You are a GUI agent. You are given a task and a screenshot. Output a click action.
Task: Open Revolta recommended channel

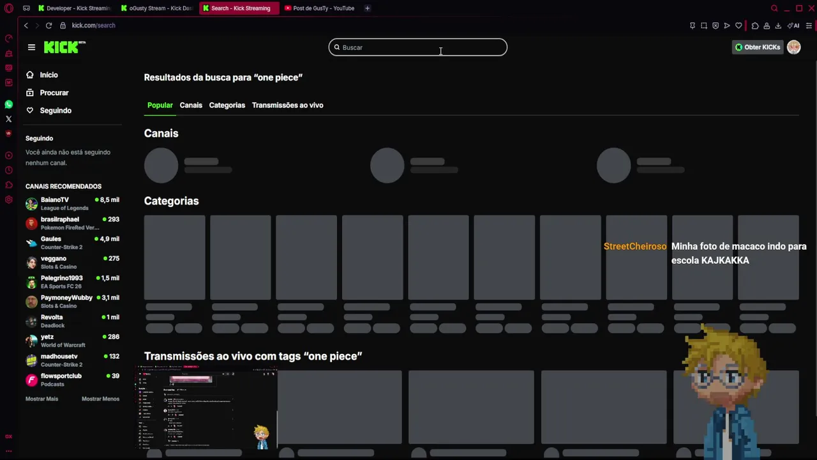(x=72, y=321)
